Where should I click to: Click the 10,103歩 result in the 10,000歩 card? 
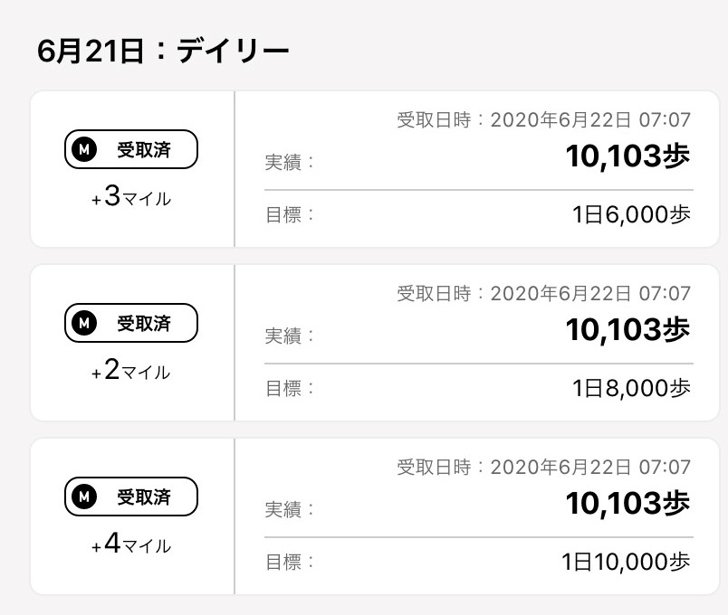point(627,503)
